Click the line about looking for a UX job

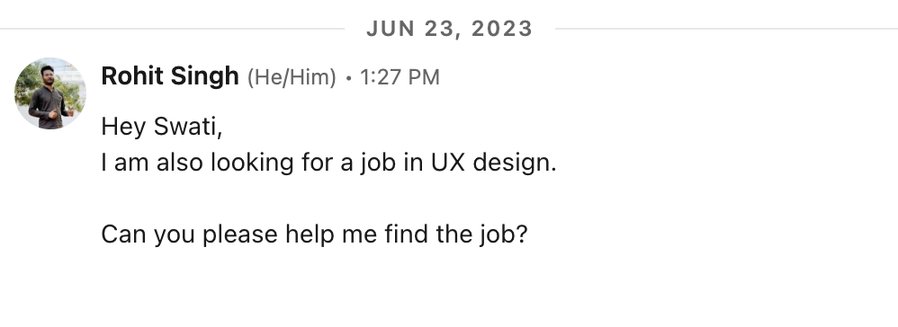coord(328,163)
